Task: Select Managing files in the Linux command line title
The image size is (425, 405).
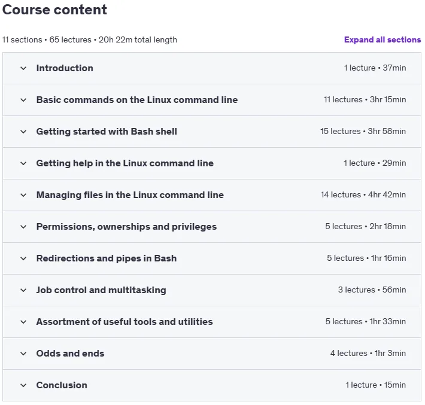Action: (x=130, y=195)
